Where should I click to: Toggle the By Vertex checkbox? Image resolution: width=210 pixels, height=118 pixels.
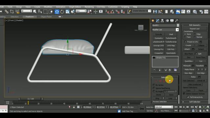[154, 85]
